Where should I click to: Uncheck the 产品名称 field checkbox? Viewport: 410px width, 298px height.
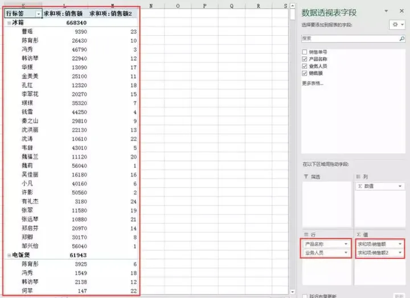pos(304,59)
